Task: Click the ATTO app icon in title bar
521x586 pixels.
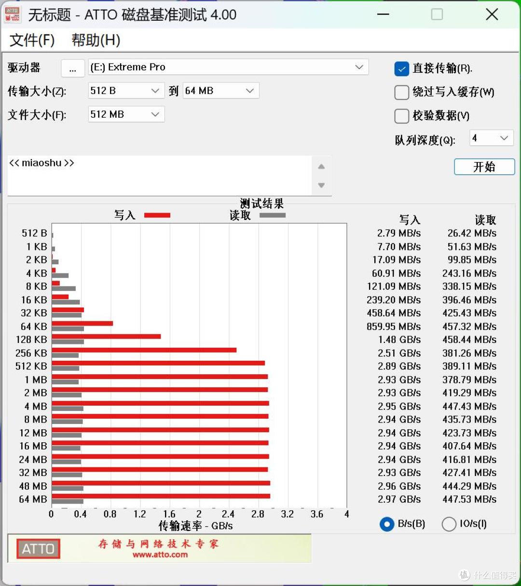Action: tap(12, 14)
